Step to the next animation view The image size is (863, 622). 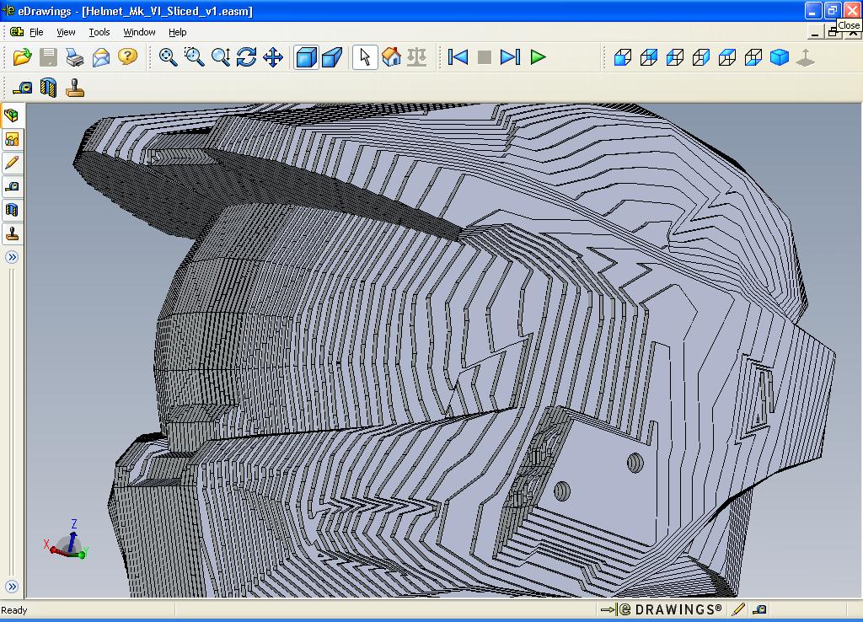510,57
